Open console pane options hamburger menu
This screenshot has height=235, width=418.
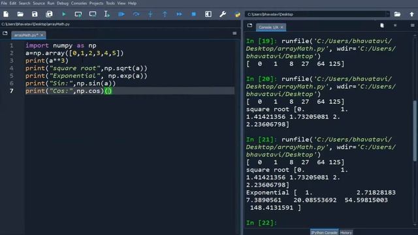(x=412, y=25)
